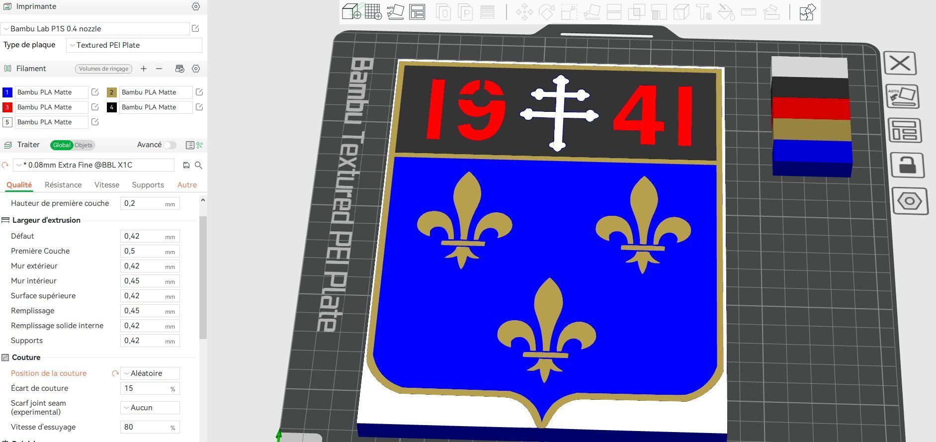
Task: Select the Scale tool icon
Action: click(x=569, y=12)
